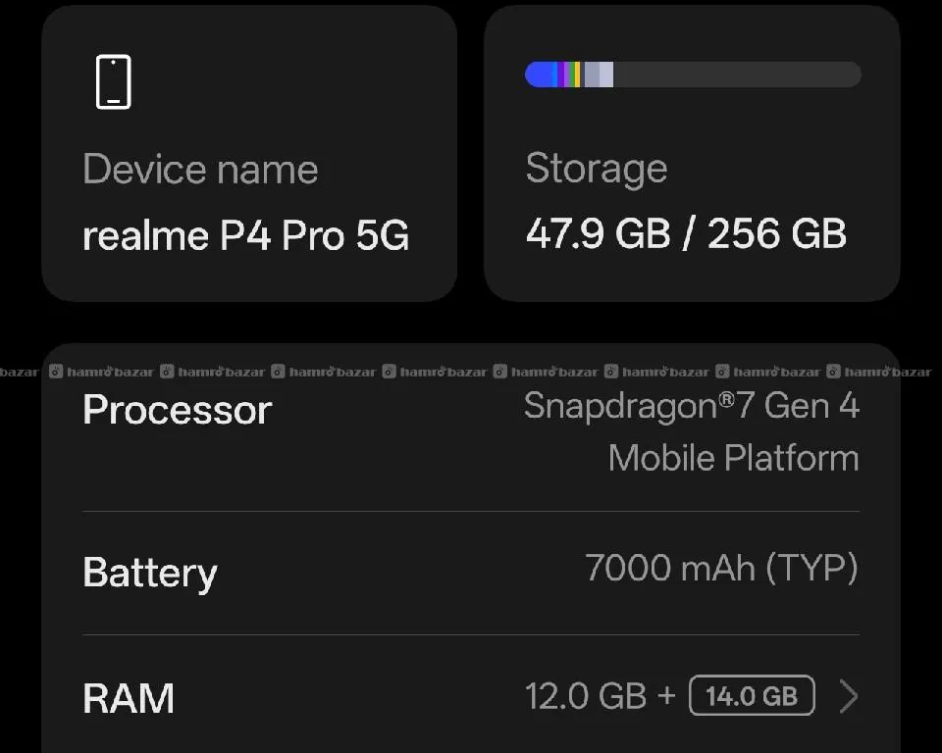Expand RAM details with chevron arrow

pos(849,697)
